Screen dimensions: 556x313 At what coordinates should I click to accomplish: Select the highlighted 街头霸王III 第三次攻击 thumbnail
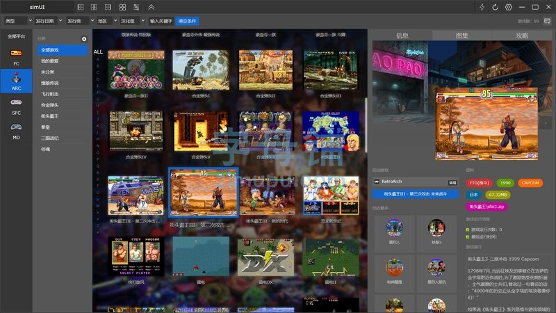(x=204, y=193)
